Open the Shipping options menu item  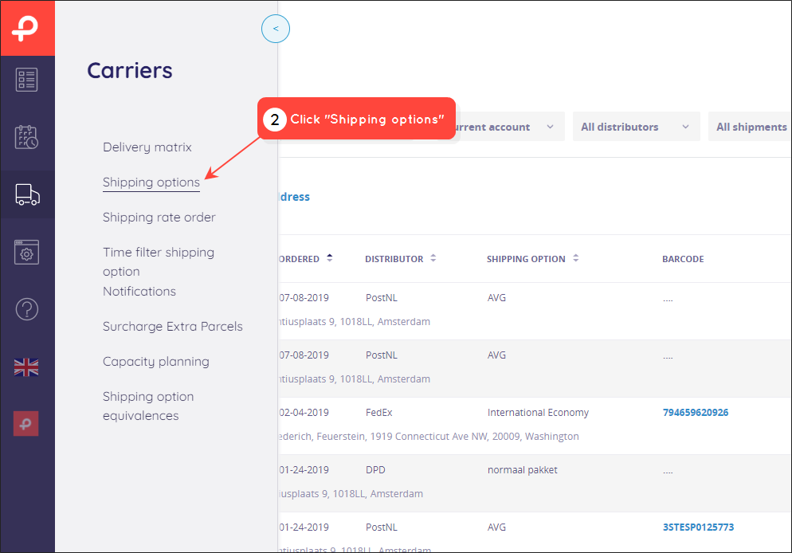(x=151, y=182)
